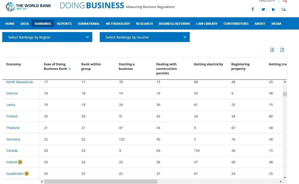The height and width of the screenshot is (184, 299).
Task: Open the search magnifier icon
Action: point(285,1)
